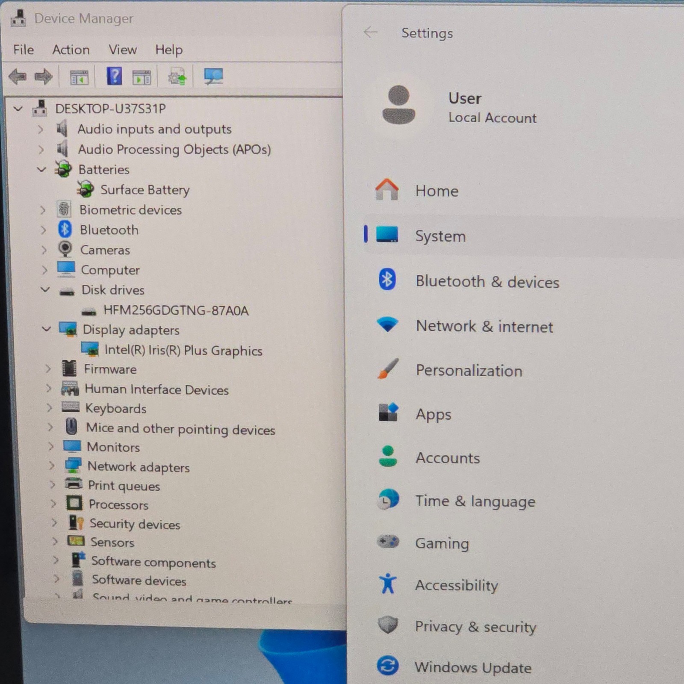Expand the Network adapters category
Image resolution: width=684 pixels, height=684 pixels.
52,465
